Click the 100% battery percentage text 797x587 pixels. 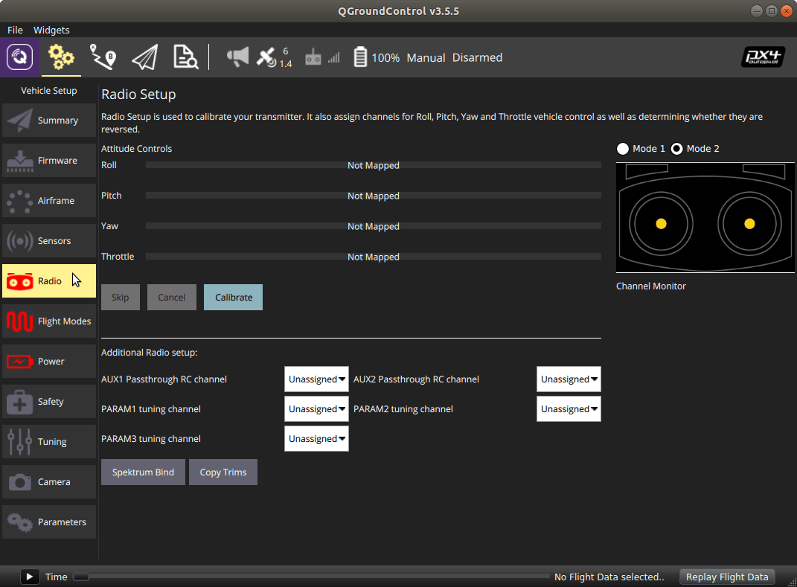pyautogui.click(x=385, y=57)
